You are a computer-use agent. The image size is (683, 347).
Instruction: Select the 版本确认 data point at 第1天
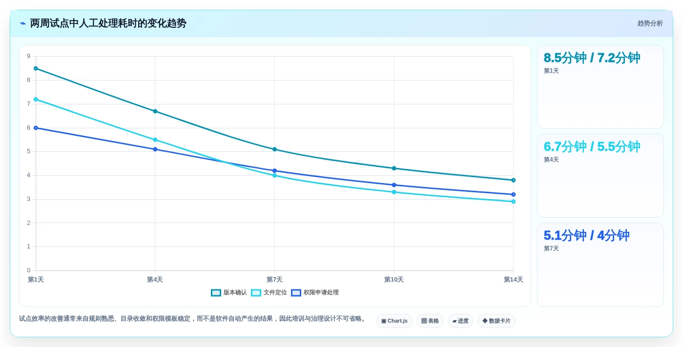pyautogui.click(x=36, y=68)
